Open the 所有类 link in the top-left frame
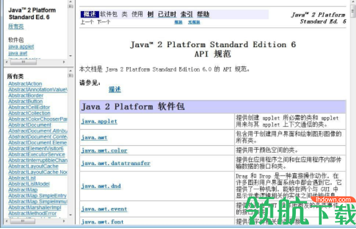 (x=16, y=27)
